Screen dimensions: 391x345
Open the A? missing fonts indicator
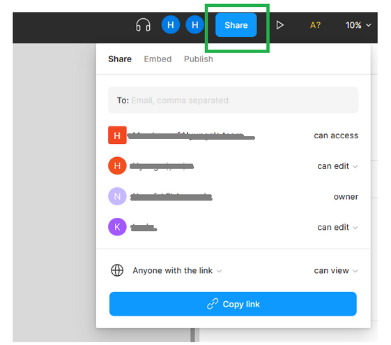315,25
